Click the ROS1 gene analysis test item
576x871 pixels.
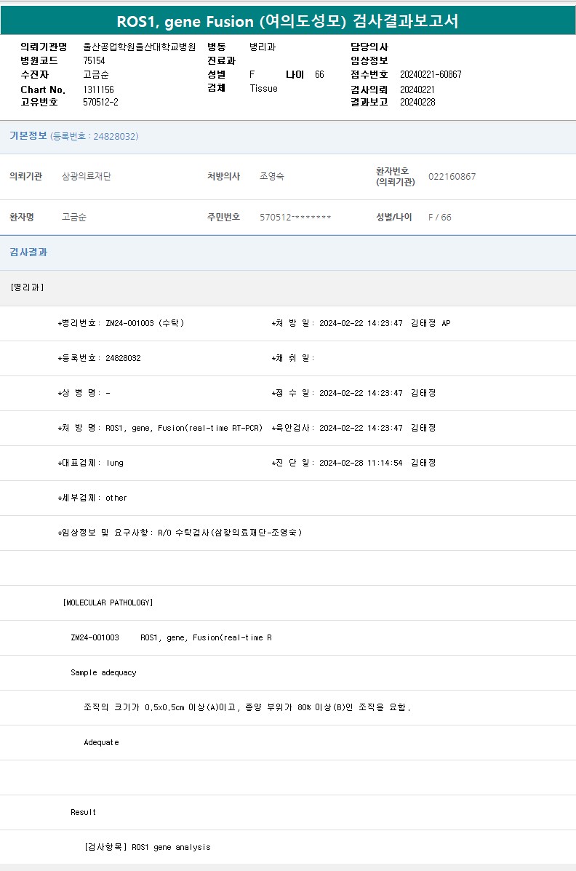point(148,847)
